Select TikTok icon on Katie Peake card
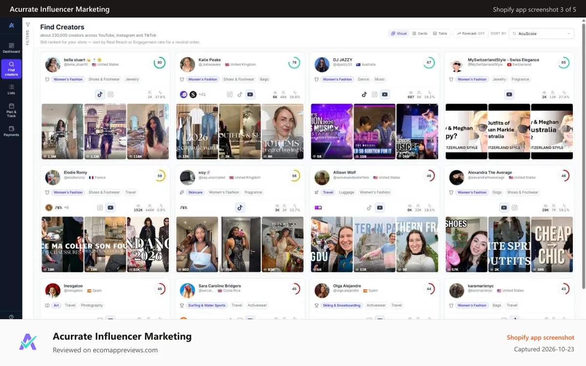Viewport: 586px width, 366px height. pyautogui.click(x=240, y=95)
